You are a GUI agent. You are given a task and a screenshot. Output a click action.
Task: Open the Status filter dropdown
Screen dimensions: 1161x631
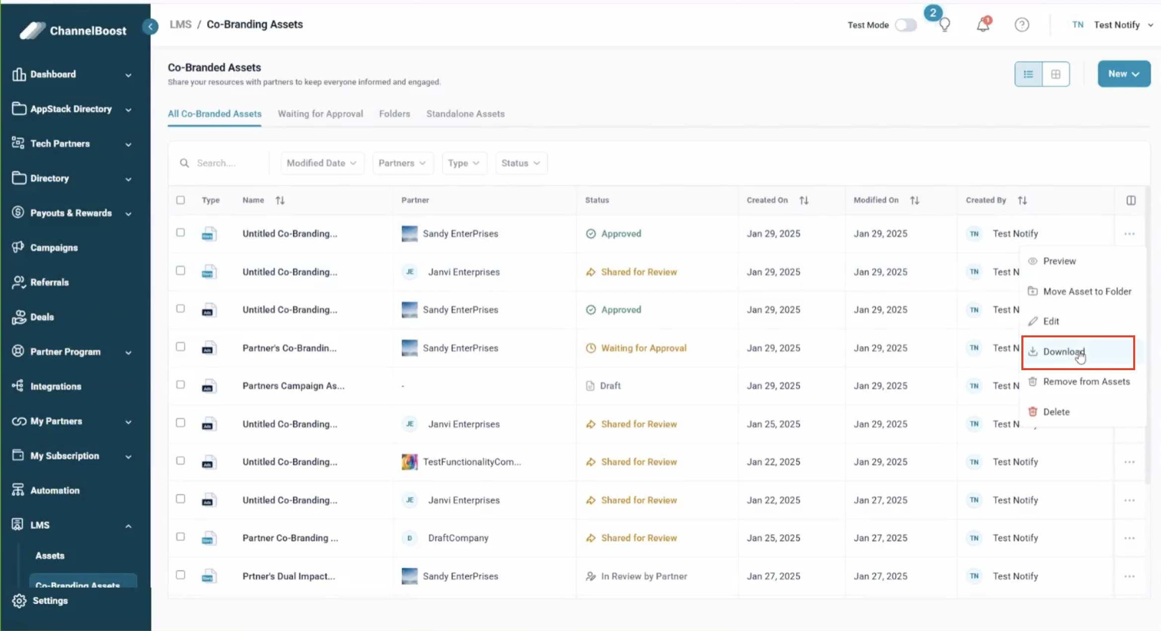[520, 163]
